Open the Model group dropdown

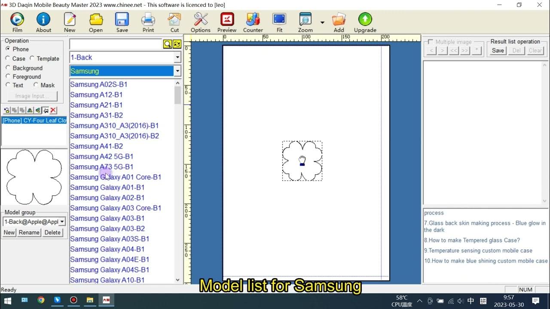[62, 222]
